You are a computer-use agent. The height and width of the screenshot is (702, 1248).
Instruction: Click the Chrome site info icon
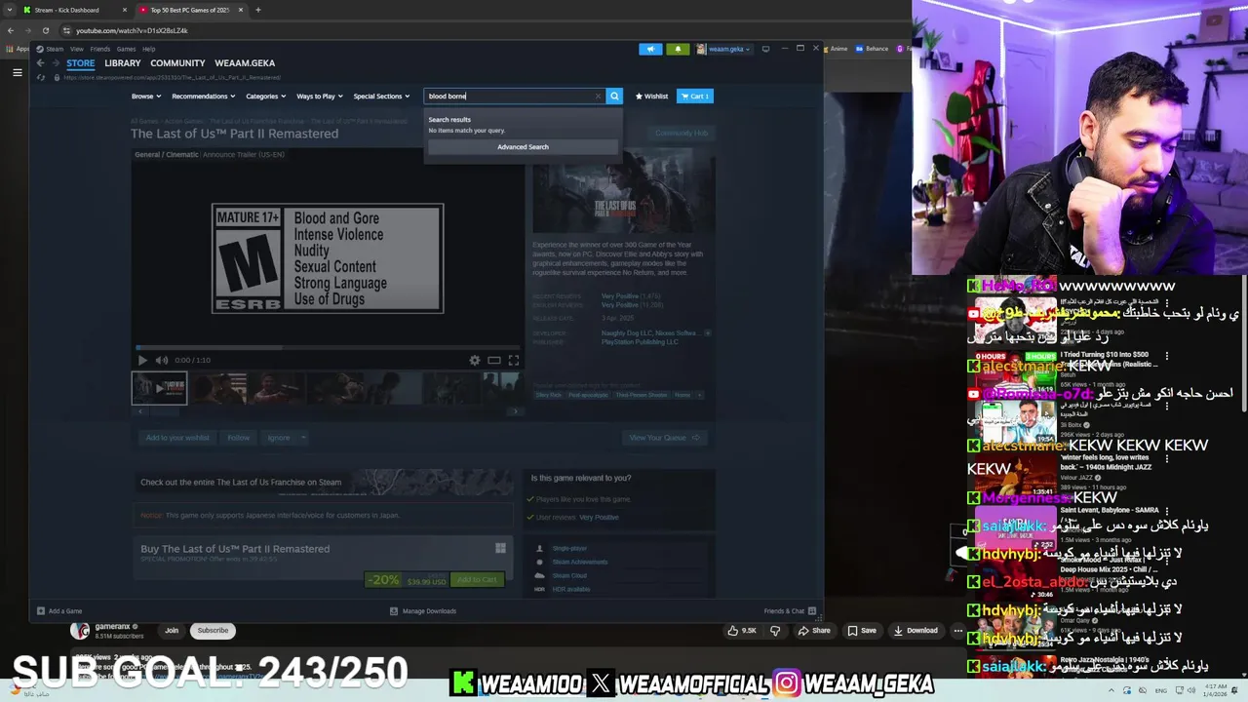[66, 30]
